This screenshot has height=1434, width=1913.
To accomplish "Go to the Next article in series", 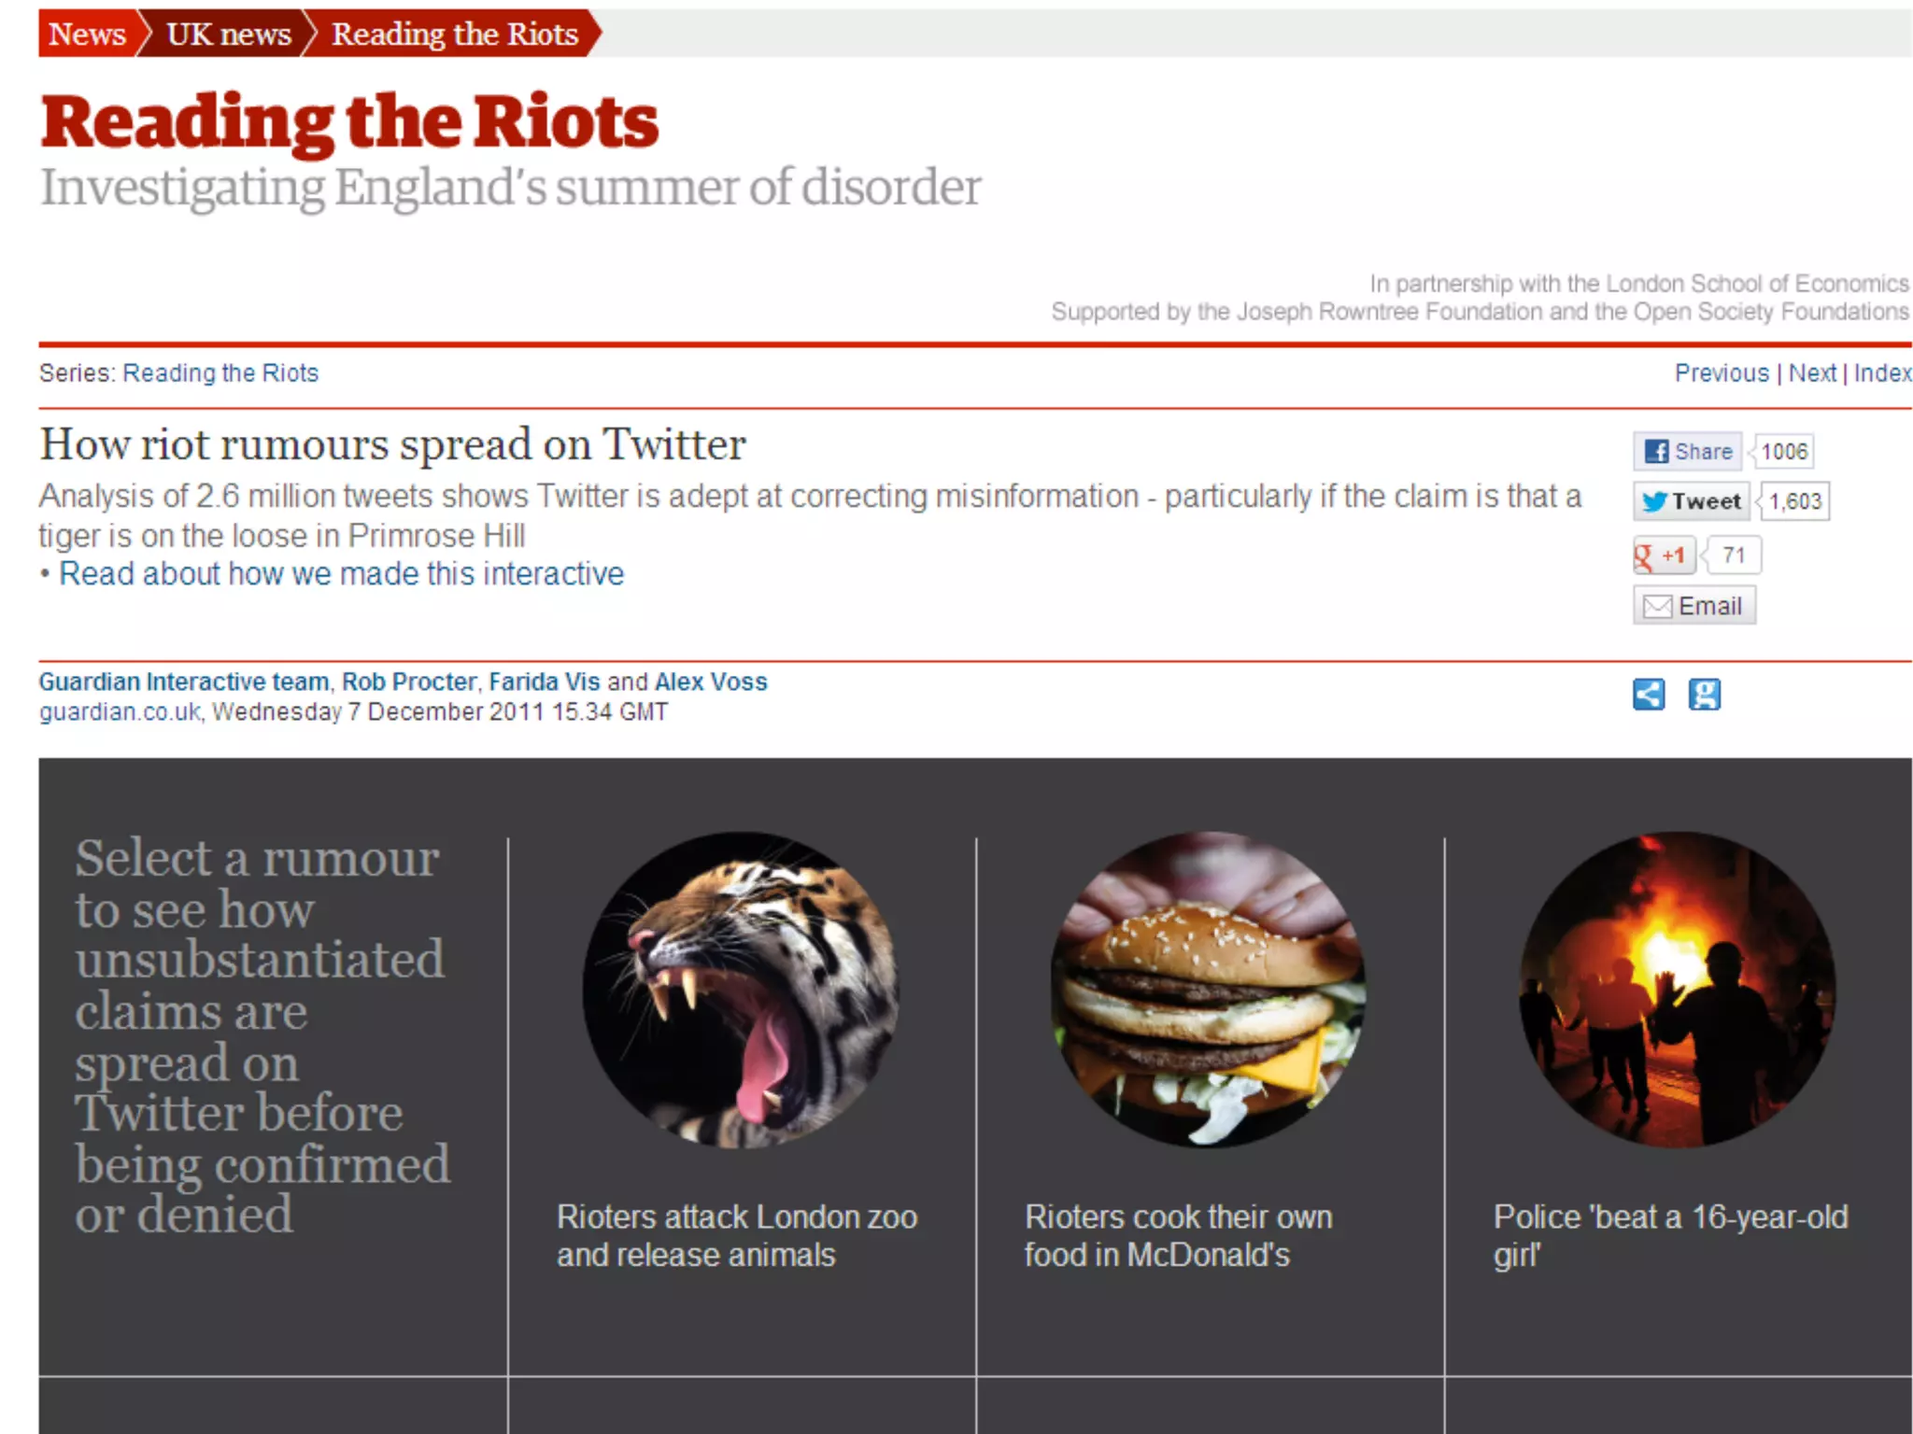I will (1812, 373).
